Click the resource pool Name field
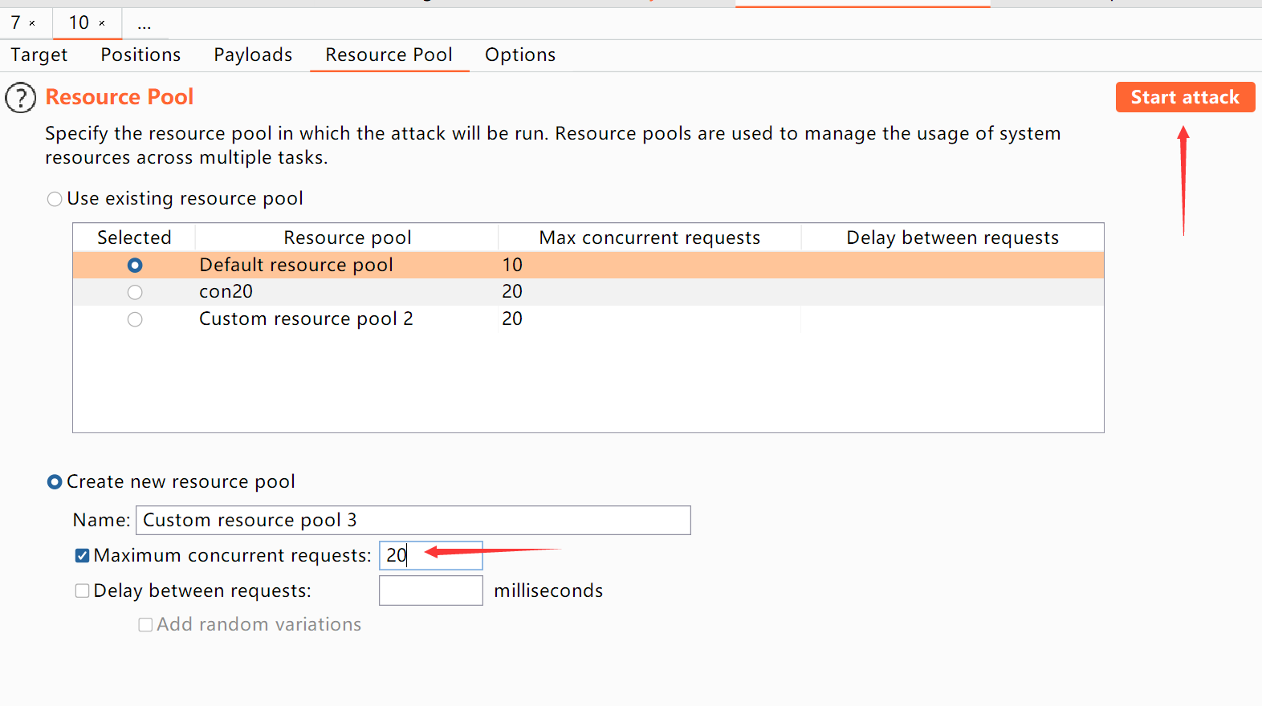Image resolution: width=1262 pixels, height=706 pixels. 413,520
